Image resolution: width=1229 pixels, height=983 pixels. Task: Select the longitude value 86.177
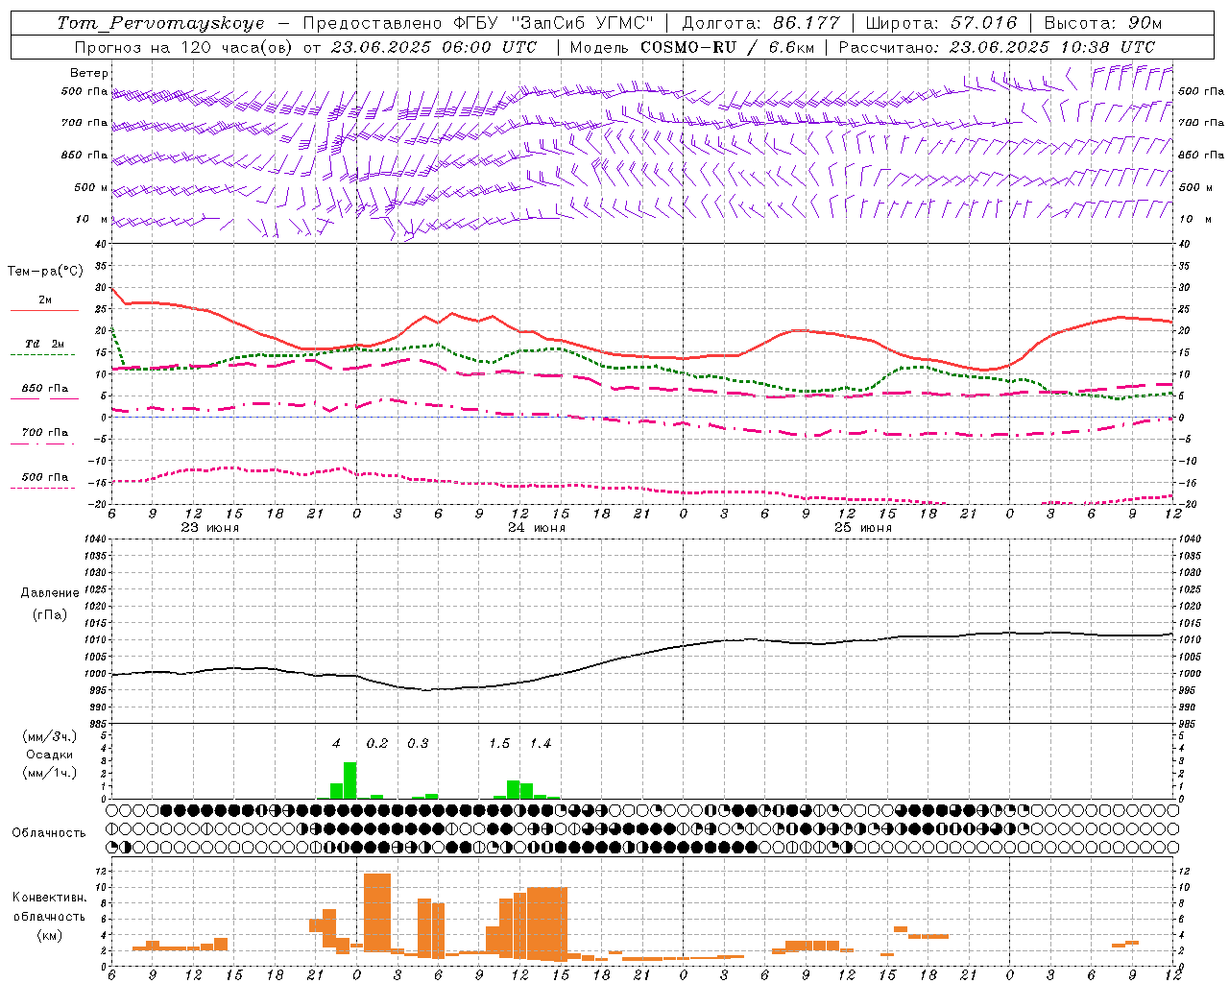point(807,23)
